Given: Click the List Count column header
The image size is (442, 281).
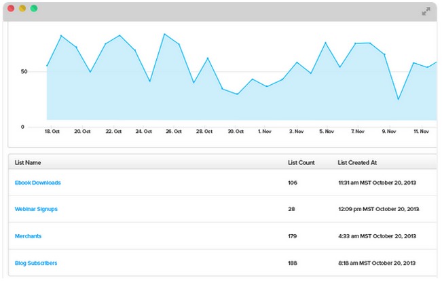Looking at the screenshot, I should [x=301, y=163].
